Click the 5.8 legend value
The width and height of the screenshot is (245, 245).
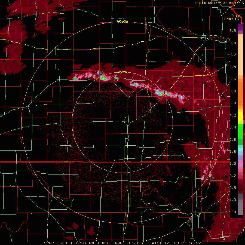[x=233, y=91]
